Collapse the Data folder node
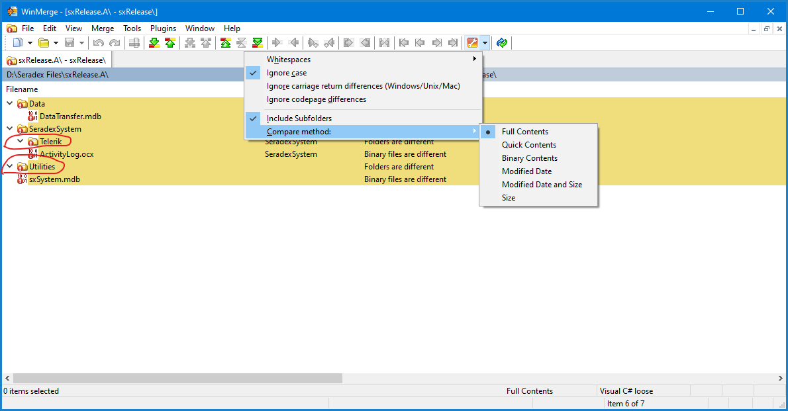The image size is (788, 411). [x=9, y=103]
